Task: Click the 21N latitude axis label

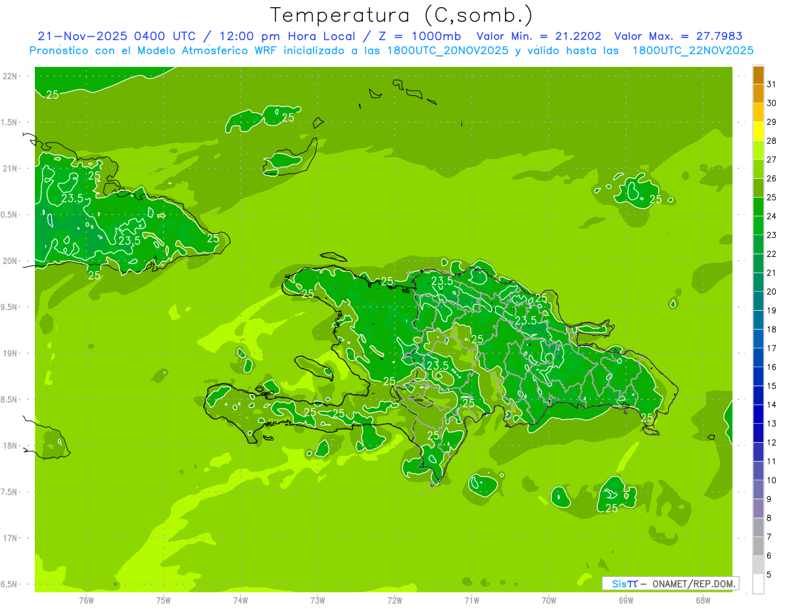Action: pyautogui.click(x=10, y=168)
